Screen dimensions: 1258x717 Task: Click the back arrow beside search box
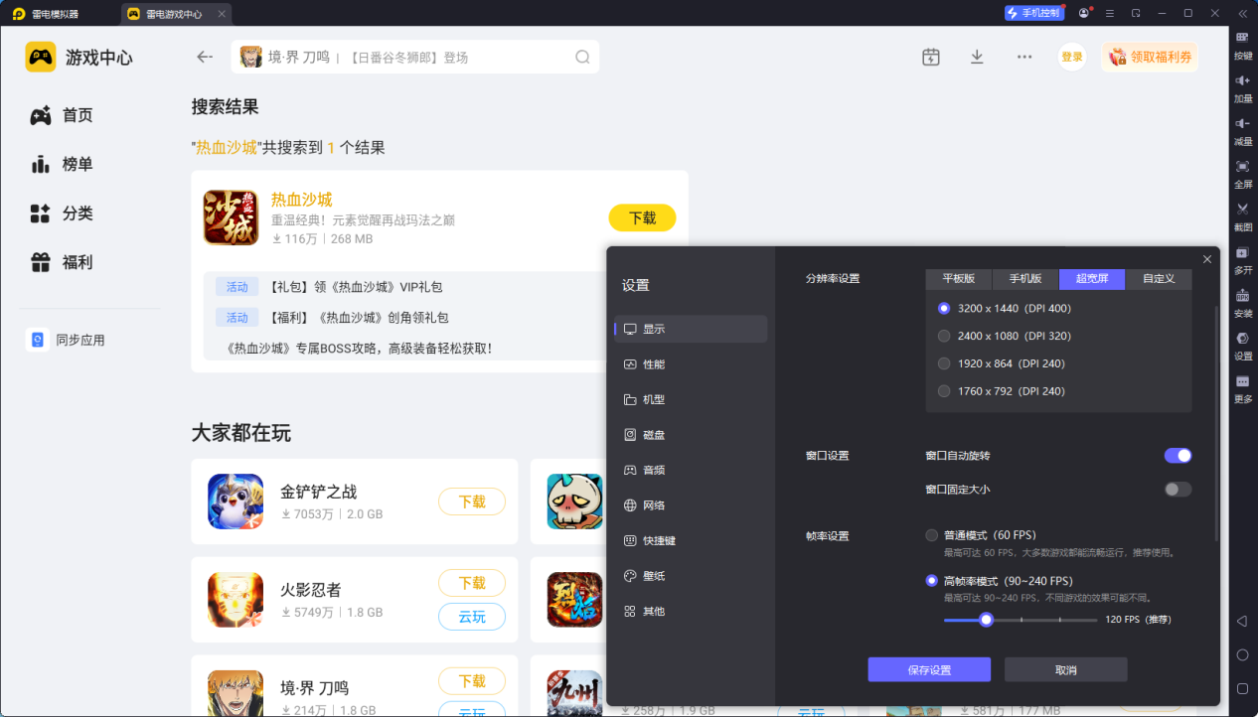pyautogui.click(x=205, y=57)
